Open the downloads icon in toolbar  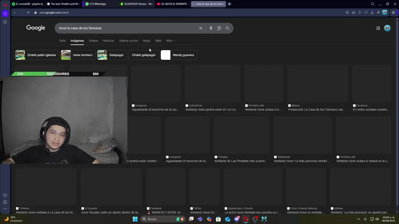click(372, 12)
